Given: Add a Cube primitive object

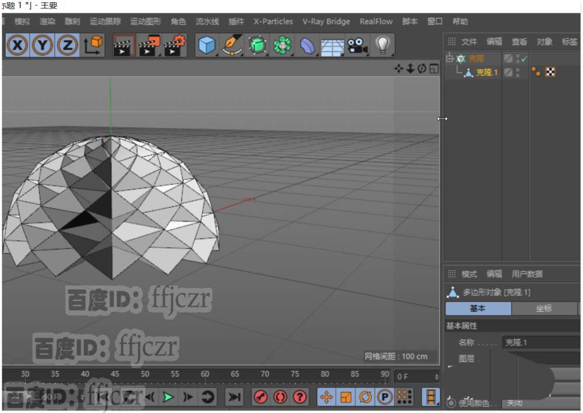Looking at the screenshot, I should 207,45.
